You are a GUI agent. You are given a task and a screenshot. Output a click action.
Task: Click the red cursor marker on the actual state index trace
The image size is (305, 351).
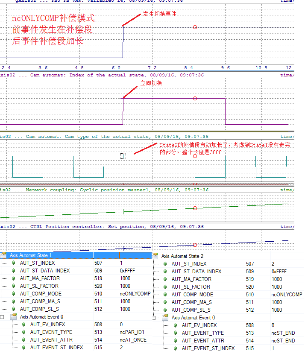[195, 98]
